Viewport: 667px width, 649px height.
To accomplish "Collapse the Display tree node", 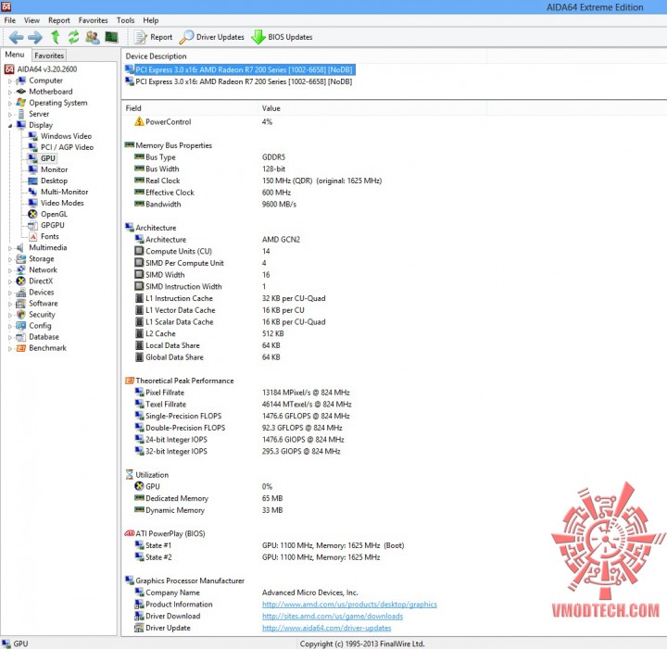I will pyautogui.click(x=10, y=125).
